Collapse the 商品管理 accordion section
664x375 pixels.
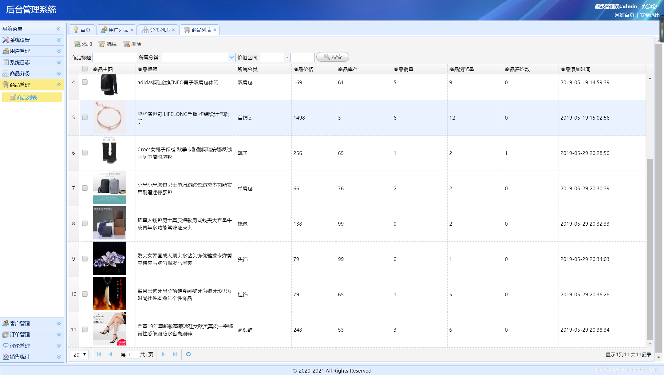tap(59, 85)
